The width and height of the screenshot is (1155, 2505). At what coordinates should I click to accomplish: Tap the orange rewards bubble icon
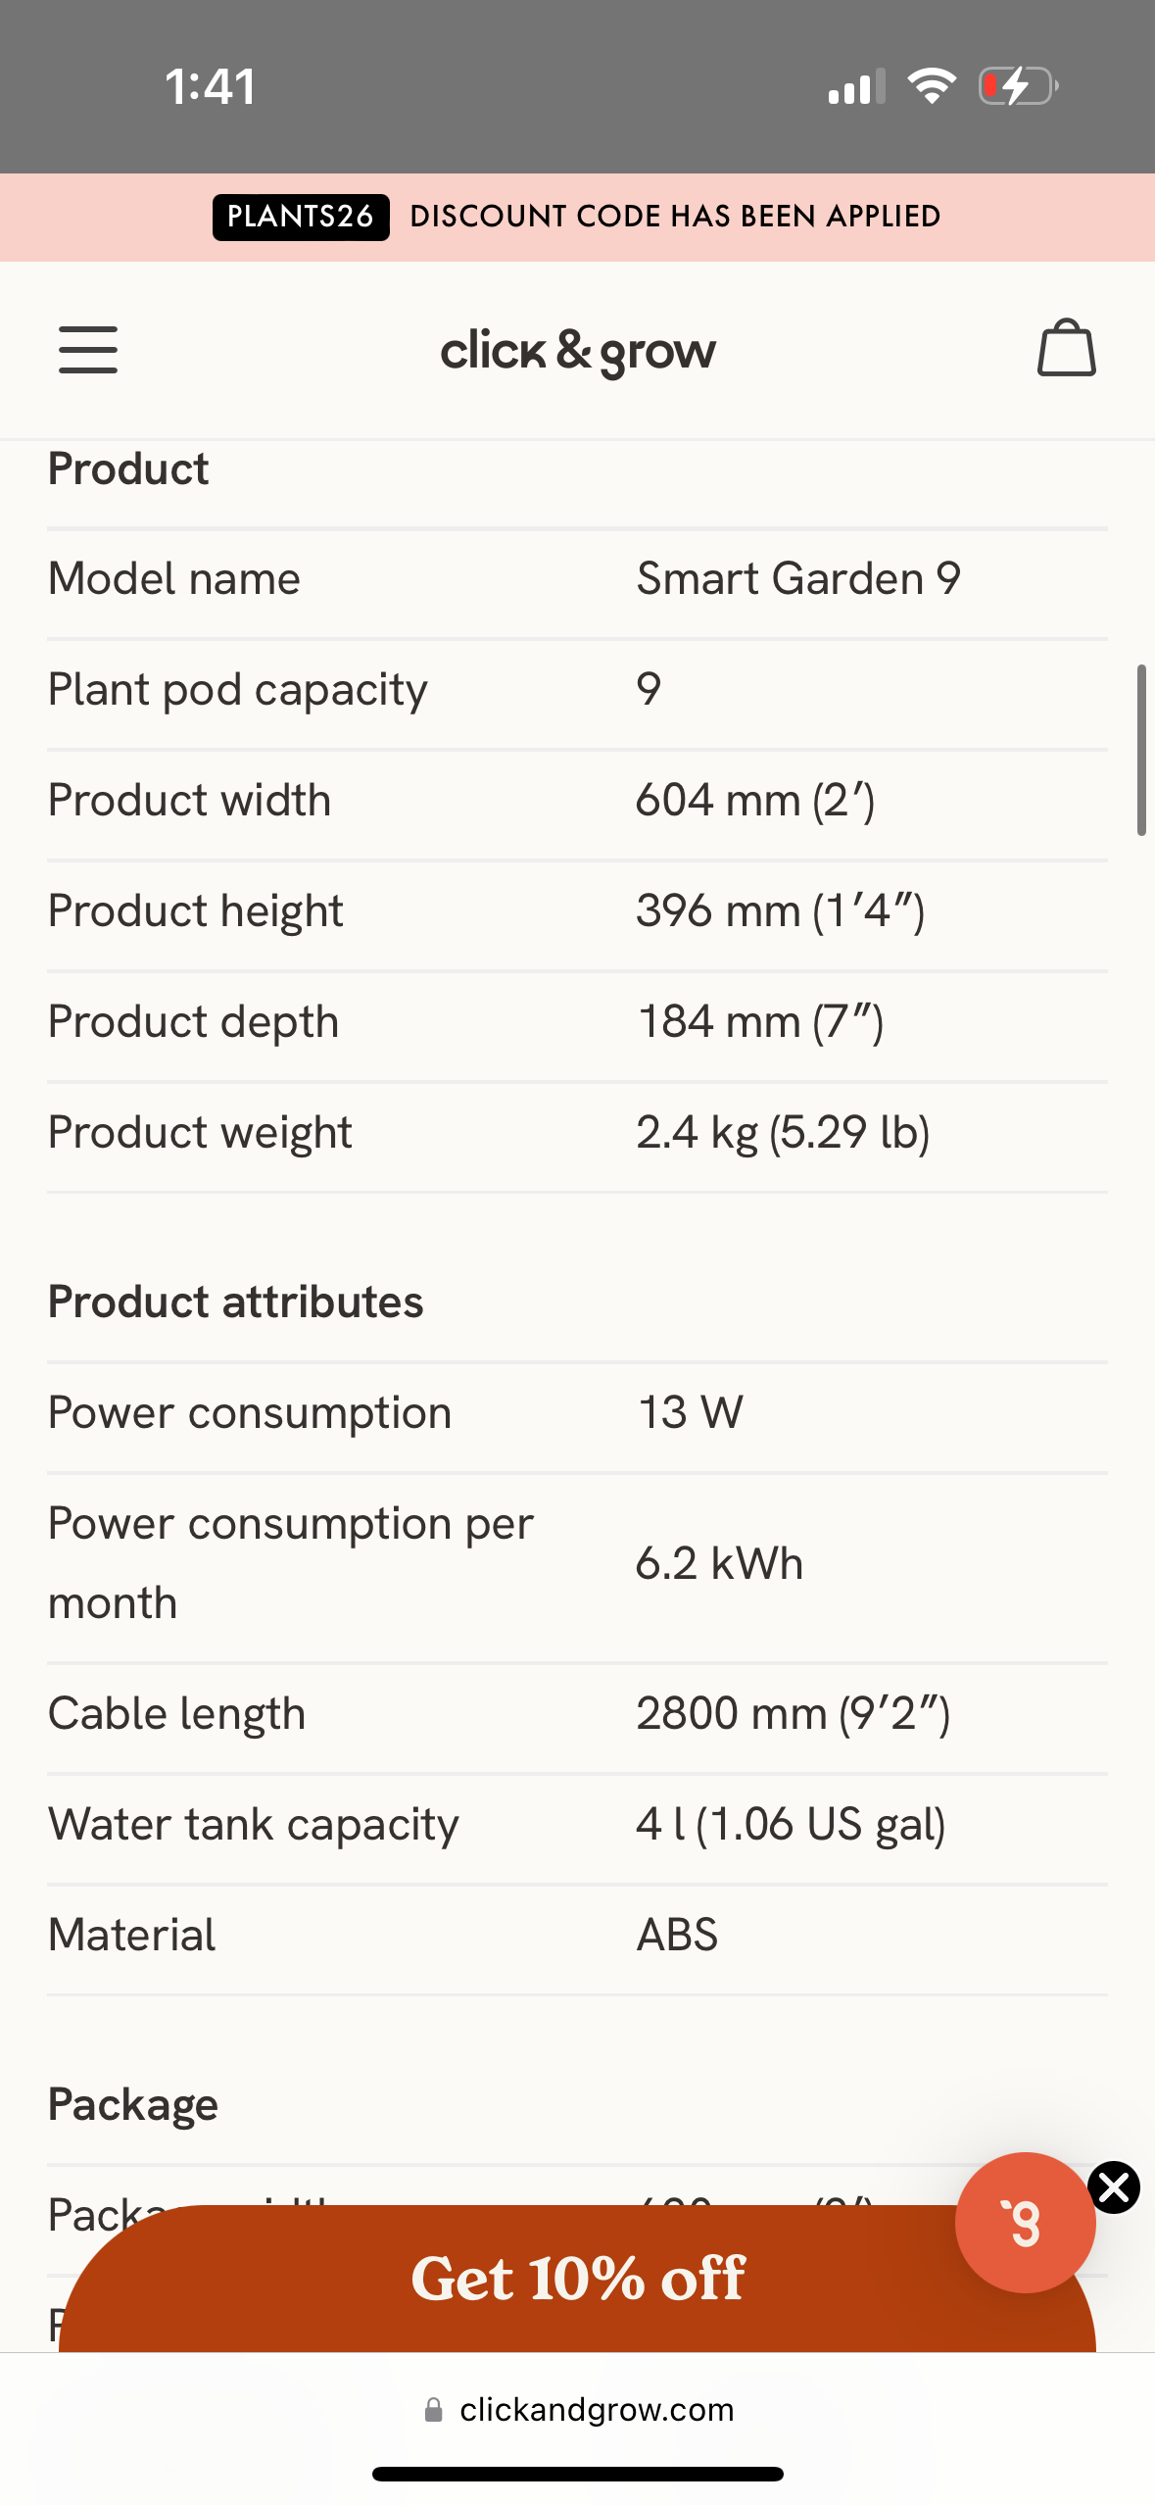pos(1025,2222)
